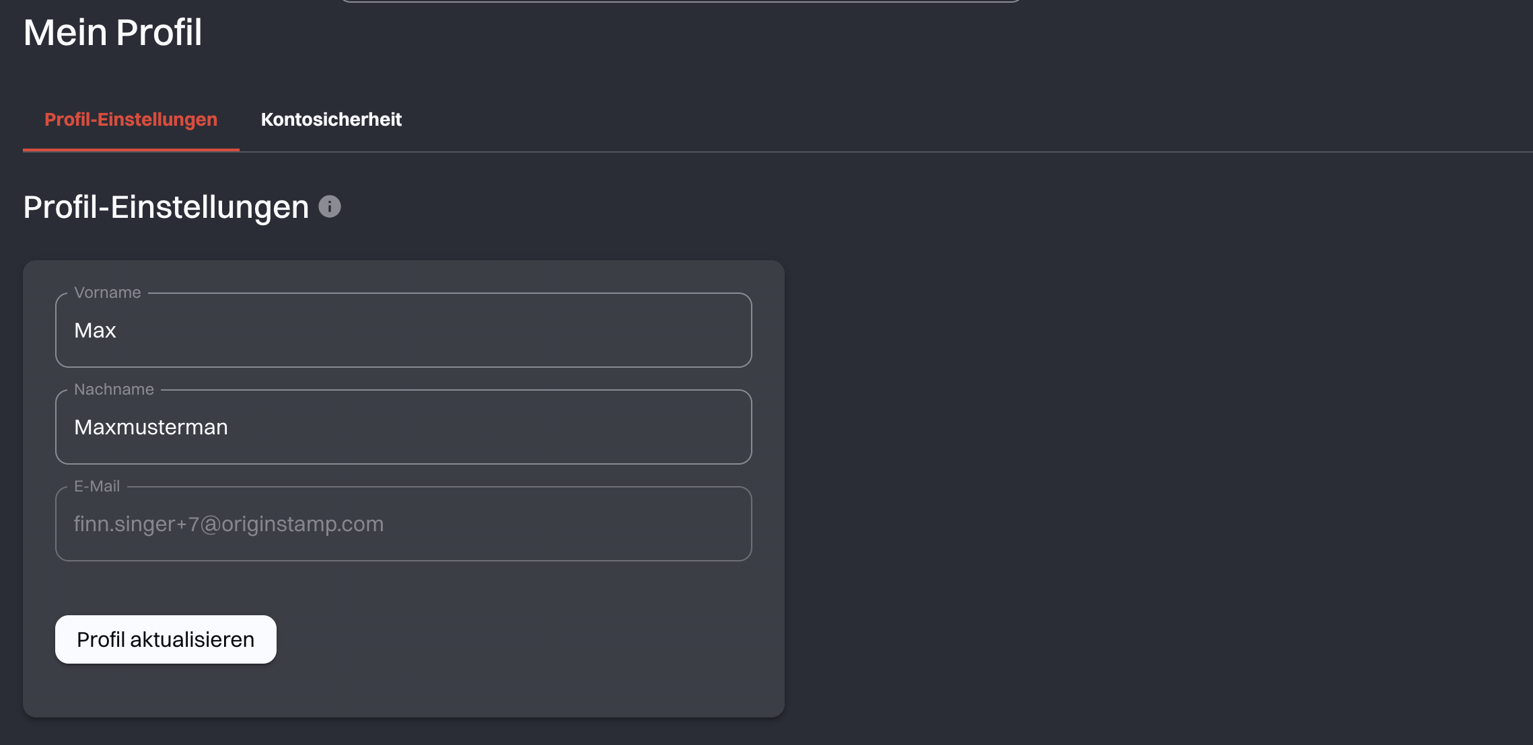Image resolution: width=1533 pixels, height=745 pixels.
Task: Place cursor on the text Max
Action: coord(95,330)
